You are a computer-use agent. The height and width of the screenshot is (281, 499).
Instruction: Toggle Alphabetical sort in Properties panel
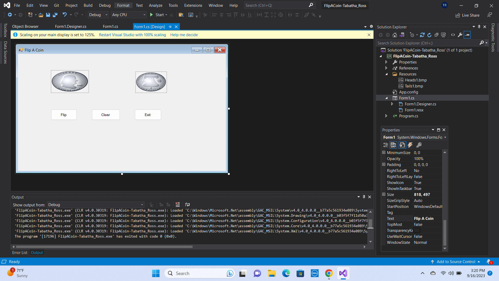point(393,145)
